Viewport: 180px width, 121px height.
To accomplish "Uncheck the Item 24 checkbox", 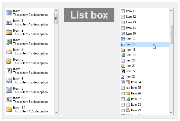I will coord(123,82).
